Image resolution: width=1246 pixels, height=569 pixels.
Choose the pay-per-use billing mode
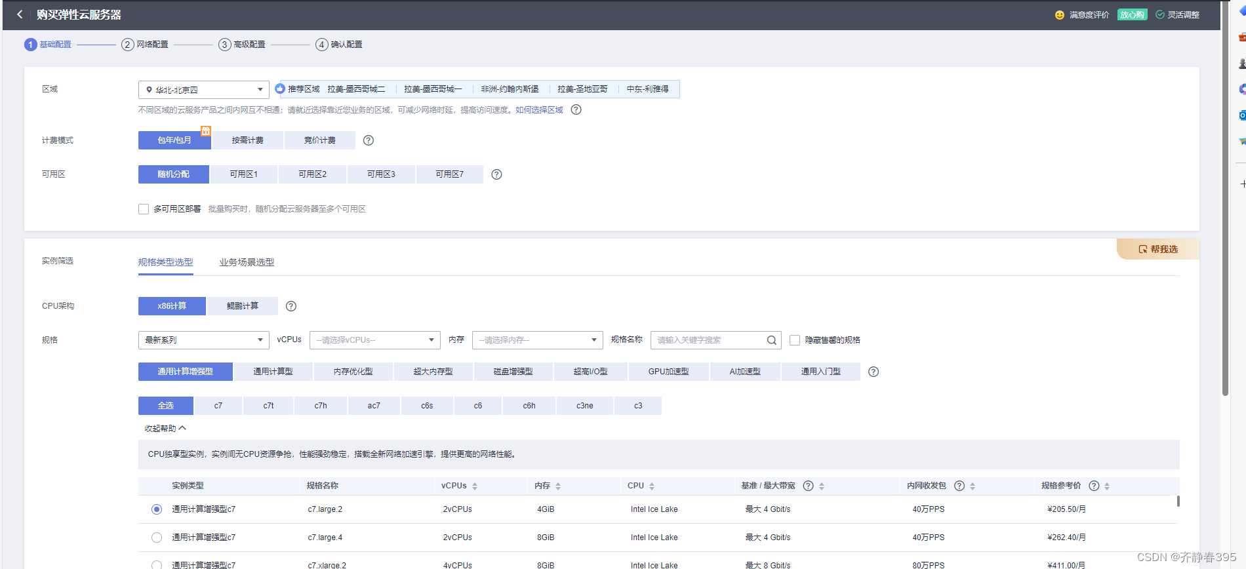click(247, 140)
